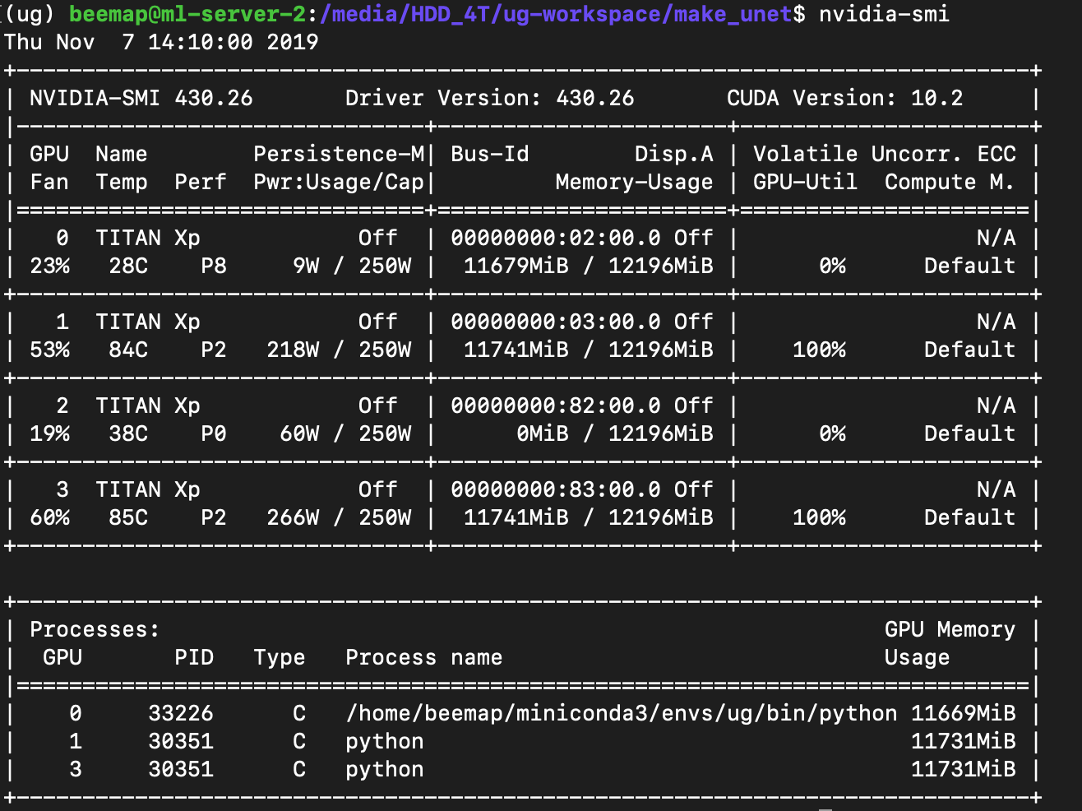Click the typed nvidia-smi command

tap(884, 14)
